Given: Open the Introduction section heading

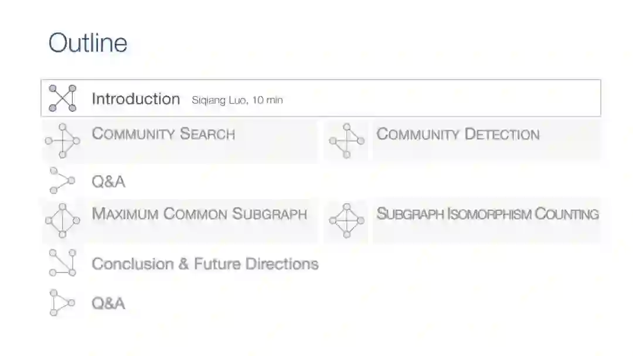Looking at the screenshot, I should click(135, 99).
